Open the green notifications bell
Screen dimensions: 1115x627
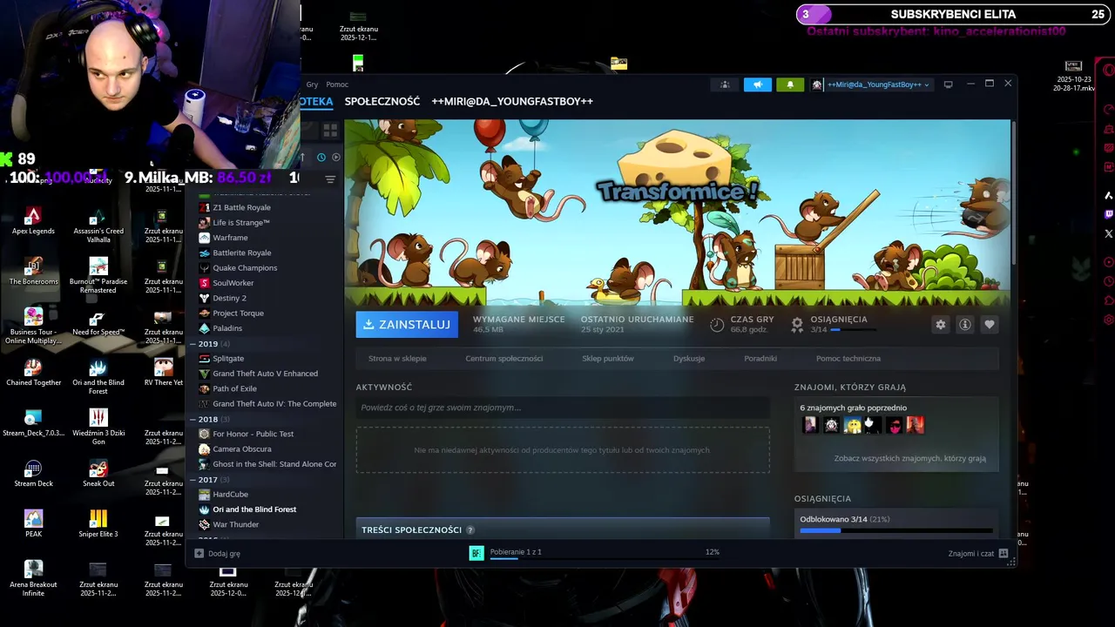click(790, 84)
